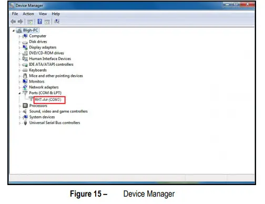
Task: Close the Device Manager window
Action: (247, 4)
